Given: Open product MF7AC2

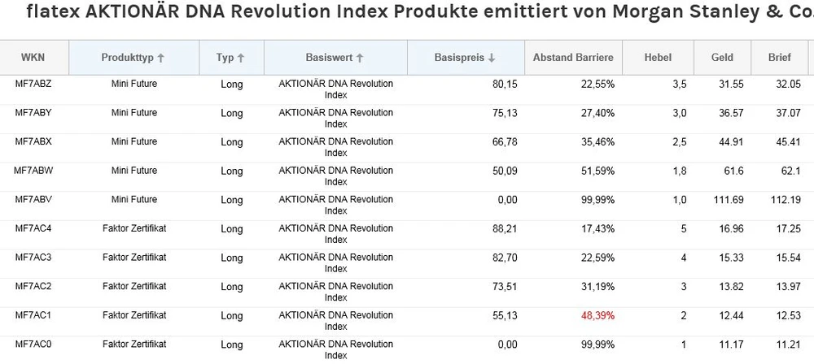Looking at the screenshot, I should (x=33, y=286).
